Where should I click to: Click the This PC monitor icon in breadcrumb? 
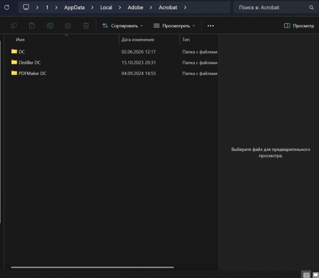pos(26,8)
